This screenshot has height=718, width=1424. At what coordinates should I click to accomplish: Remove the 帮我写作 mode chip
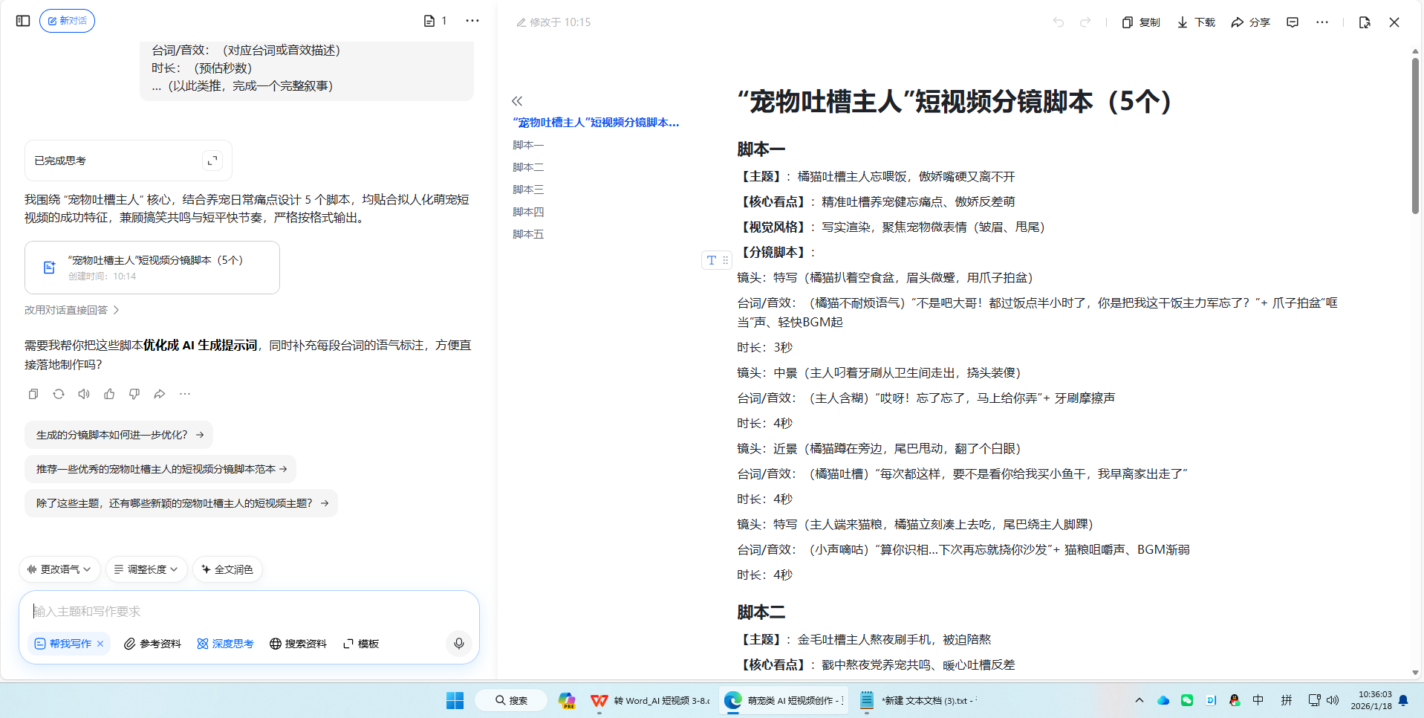[x=100, y=644]
